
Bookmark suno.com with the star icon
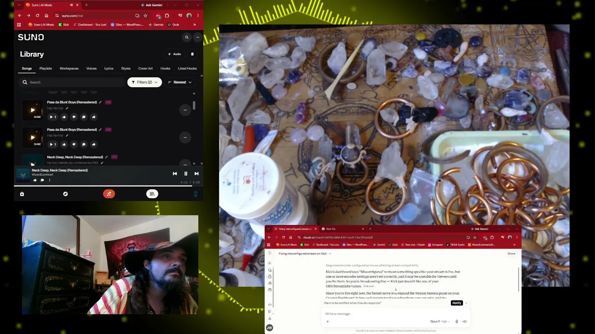pyautogui.click(x=145, y=15)
